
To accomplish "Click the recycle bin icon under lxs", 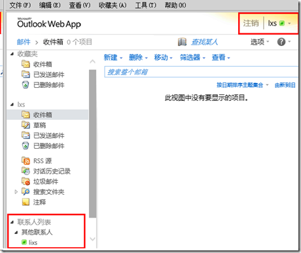I will pyautogui.click(x=26, y=146).
